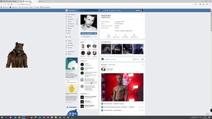This screenshot has width=212, height=119.
Task: Open the 11 фотографий counter
Action: pyautogui.click(x=125, y=36)
